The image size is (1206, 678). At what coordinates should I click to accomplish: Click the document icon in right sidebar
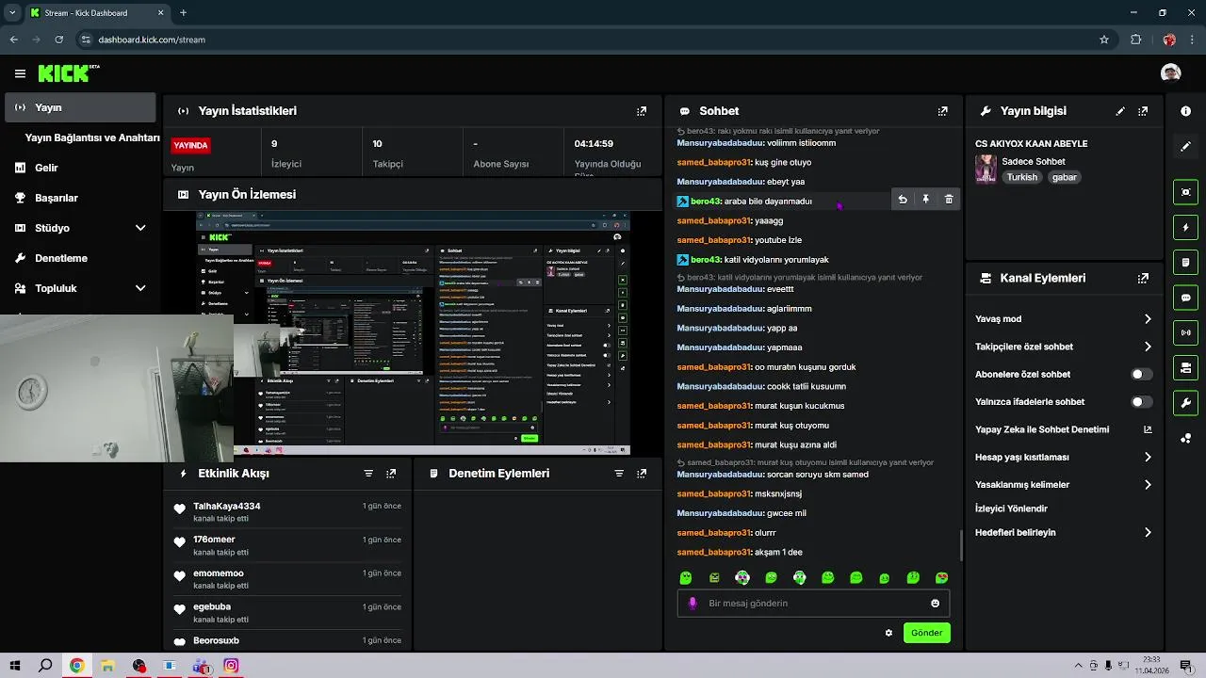tap(1185, 262)
